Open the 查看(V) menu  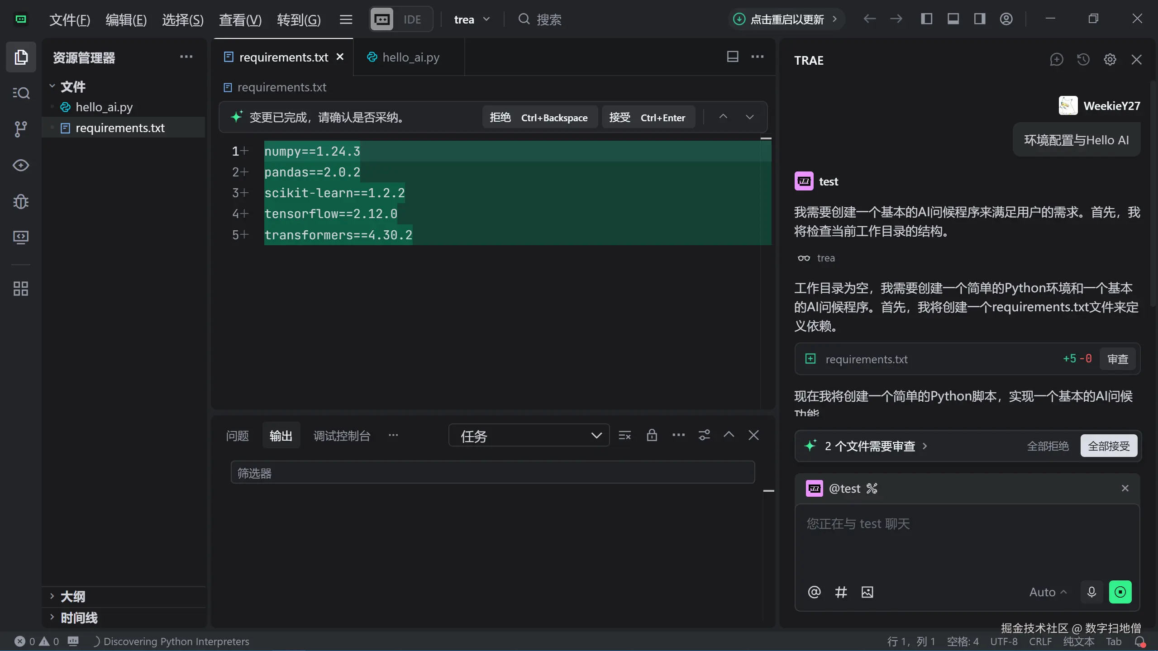[240, 19]
